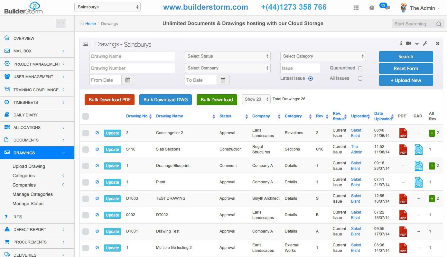Click Reset Form button
The width and height of the screenshot is (447, 257).
pos(406,69)
